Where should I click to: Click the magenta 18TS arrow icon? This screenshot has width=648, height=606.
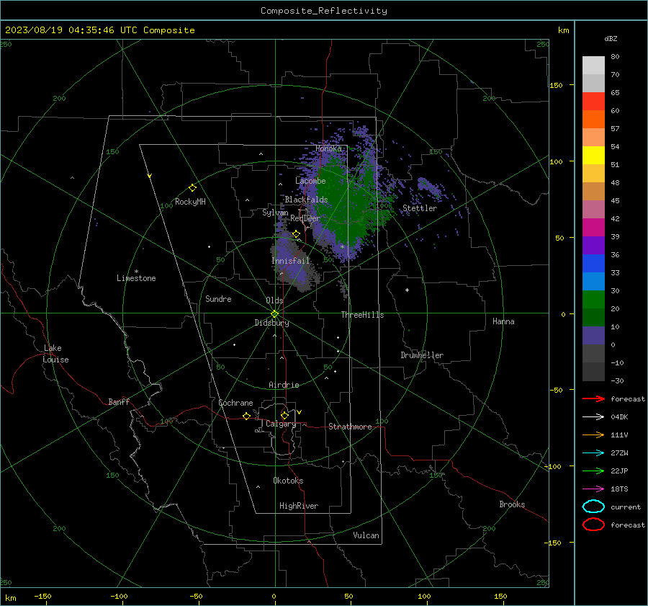(x=593, y=489)
